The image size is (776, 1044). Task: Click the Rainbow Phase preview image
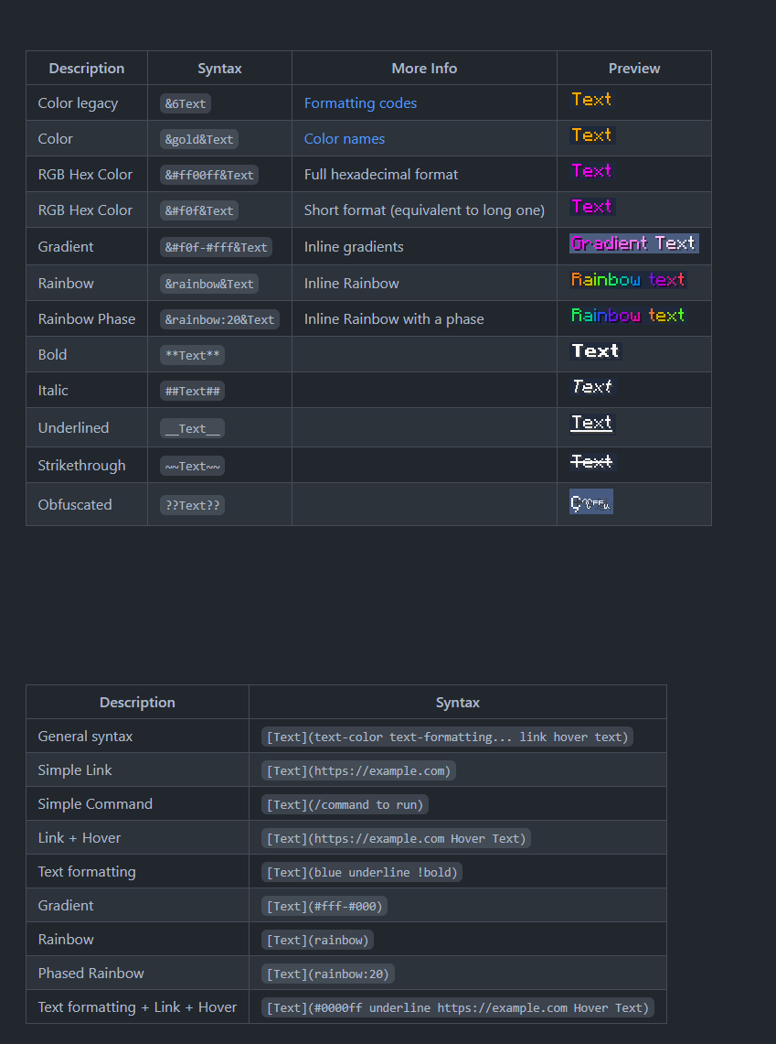tap(628, 316)
